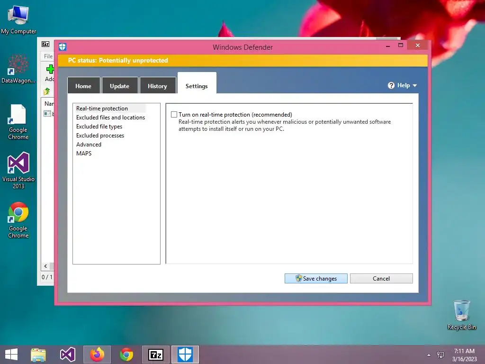Open the DataWagon desktop shortcut
This screenshot has width=485, height=364.
coord(18,68)
